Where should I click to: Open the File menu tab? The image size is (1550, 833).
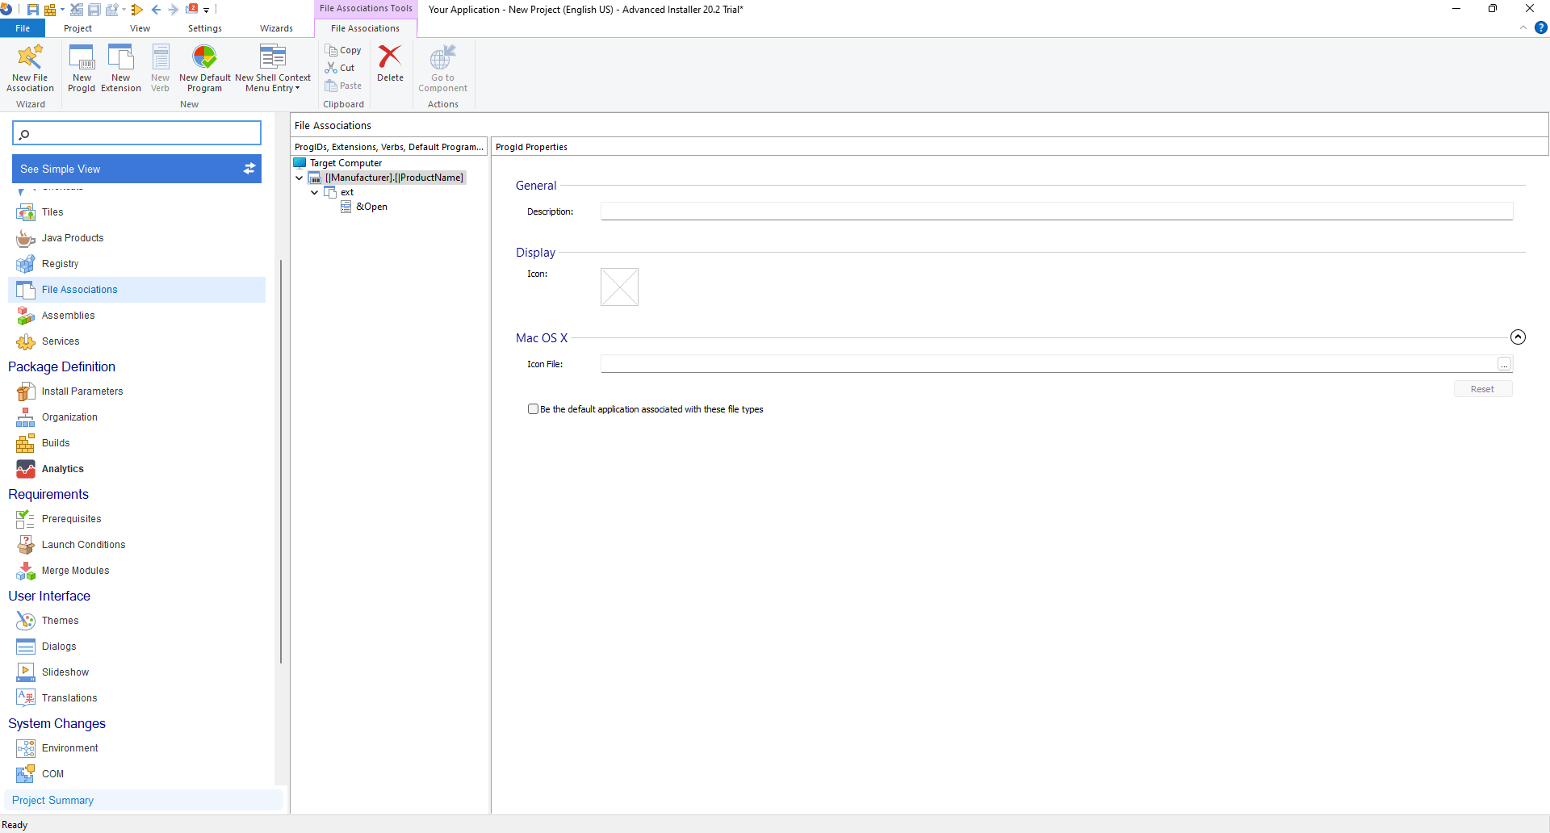coord(23,28)
